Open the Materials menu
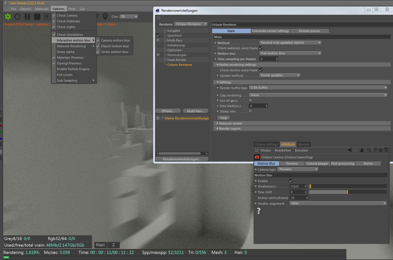This screenshot has height=260, width=393. pyautogui.click(x=42, y=9)
